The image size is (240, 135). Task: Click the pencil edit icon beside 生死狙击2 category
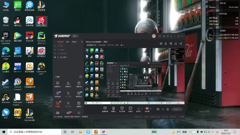[x=95, y=45]
